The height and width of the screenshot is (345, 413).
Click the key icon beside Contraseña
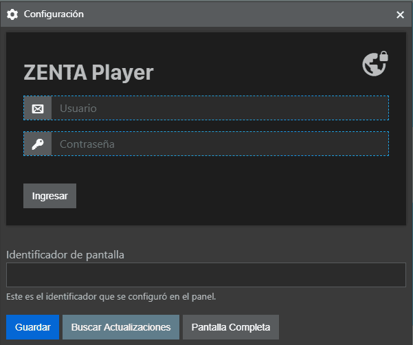click(38, 144)
